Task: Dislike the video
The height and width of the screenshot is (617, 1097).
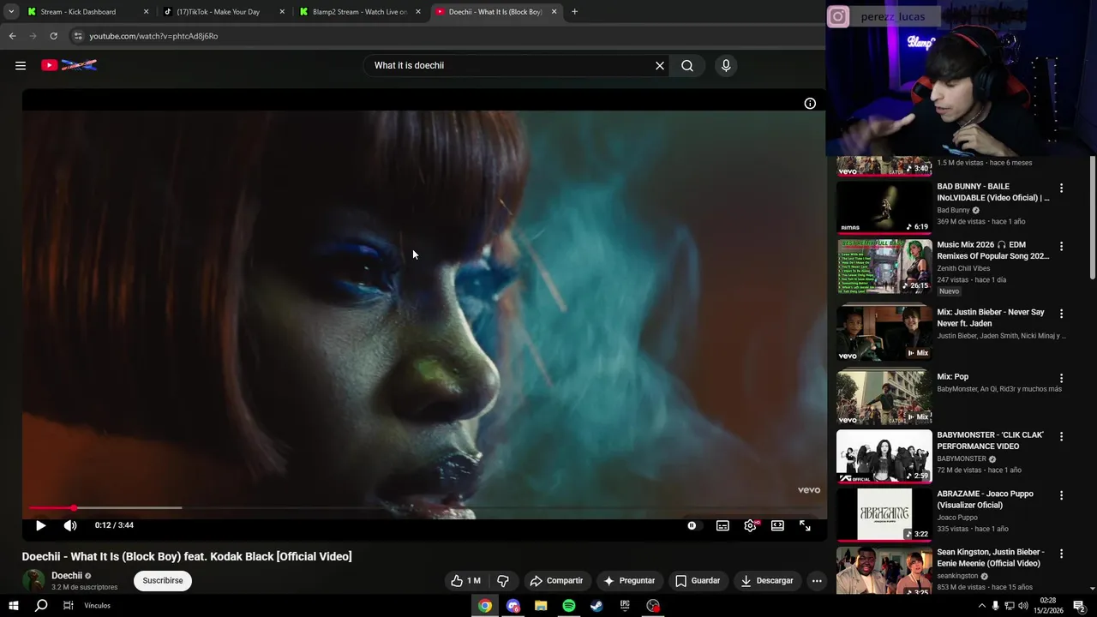Action: (503, 580)
